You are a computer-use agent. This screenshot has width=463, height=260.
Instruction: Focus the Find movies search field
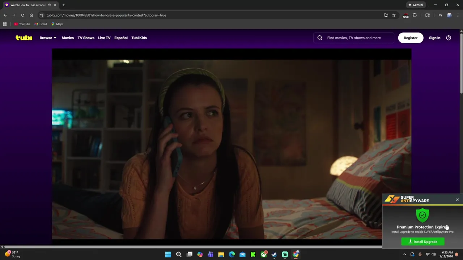(354, 38)
